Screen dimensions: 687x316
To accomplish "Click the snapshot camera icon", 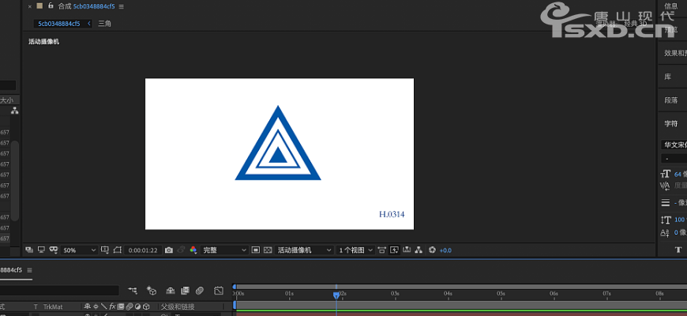I will 168,250.
